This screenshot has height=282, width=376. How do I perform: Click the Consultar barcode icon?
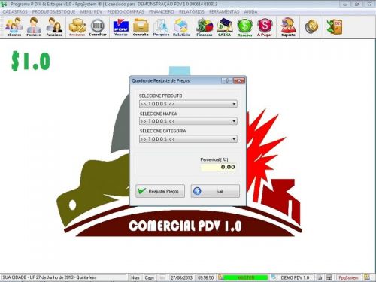(98, 27)
